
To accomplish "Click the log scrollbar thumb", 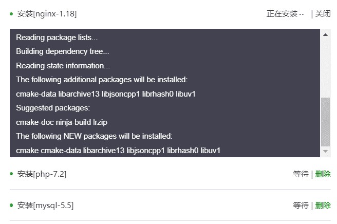I will coord(325,122).
